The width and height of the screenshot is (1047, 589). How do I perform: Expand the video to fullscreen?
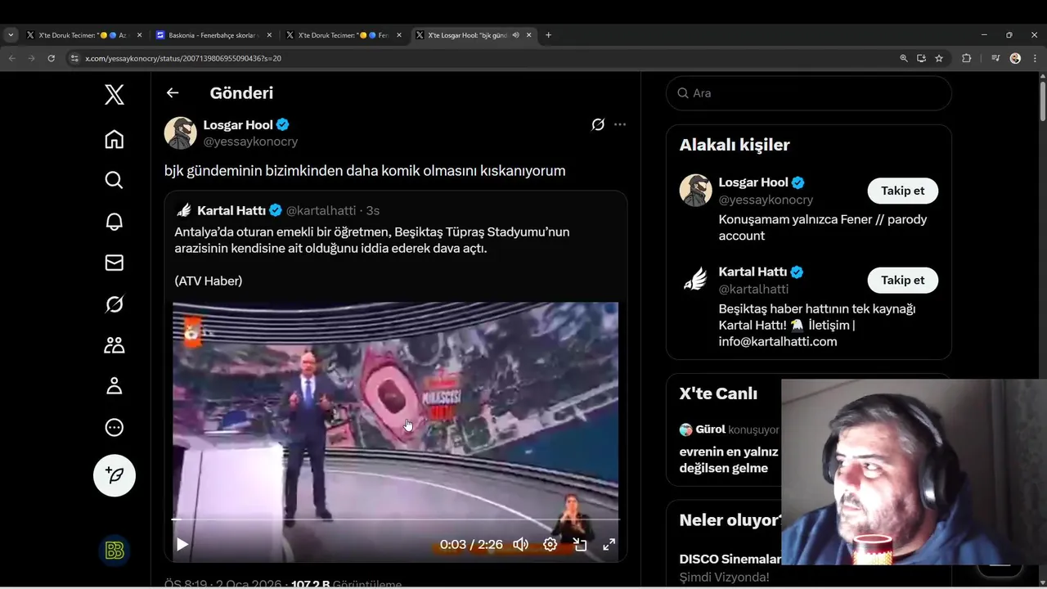(x=609, y=544)
